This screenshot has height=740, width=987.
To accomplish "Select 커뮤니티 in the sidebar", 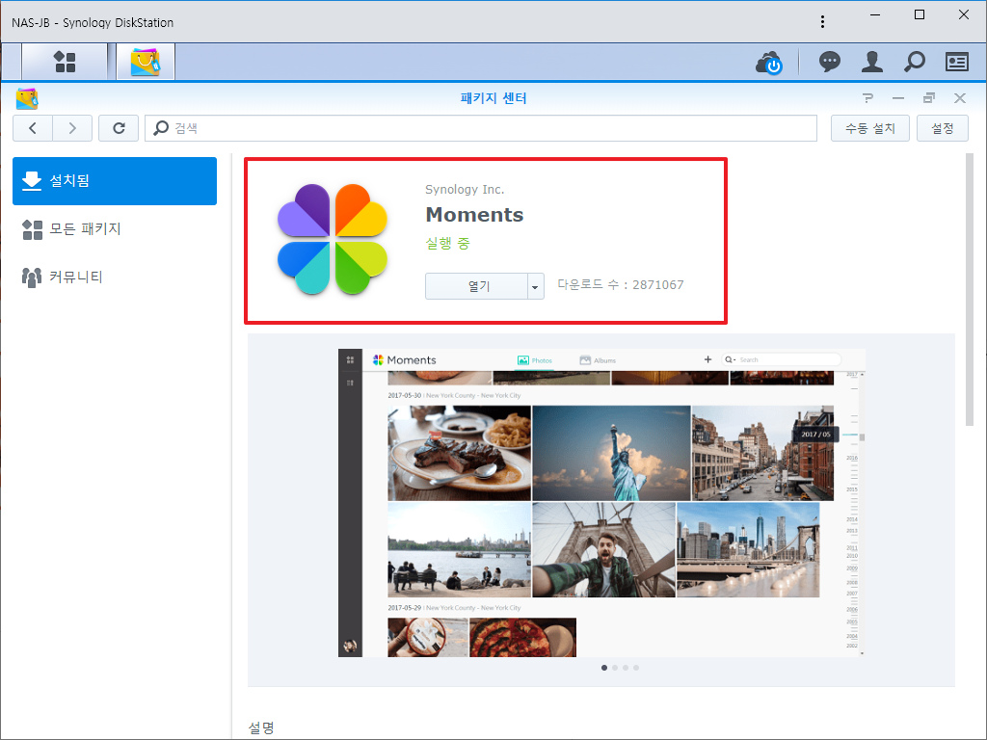I will coord(115,277).
